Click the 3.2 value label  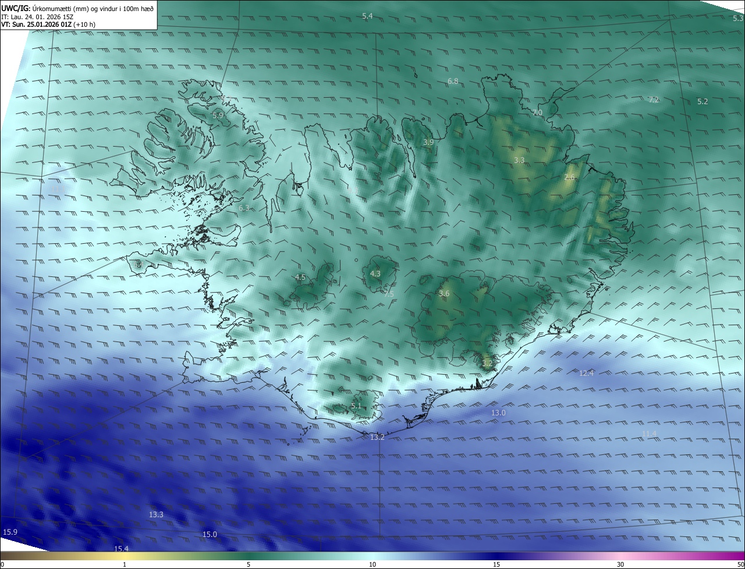click(x=487, y=364)
